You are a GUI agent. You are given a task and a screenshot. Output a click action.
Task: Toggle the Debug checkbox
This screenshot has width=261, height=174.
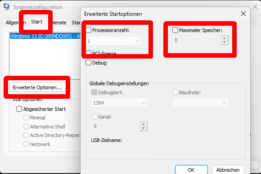[88, 63]
